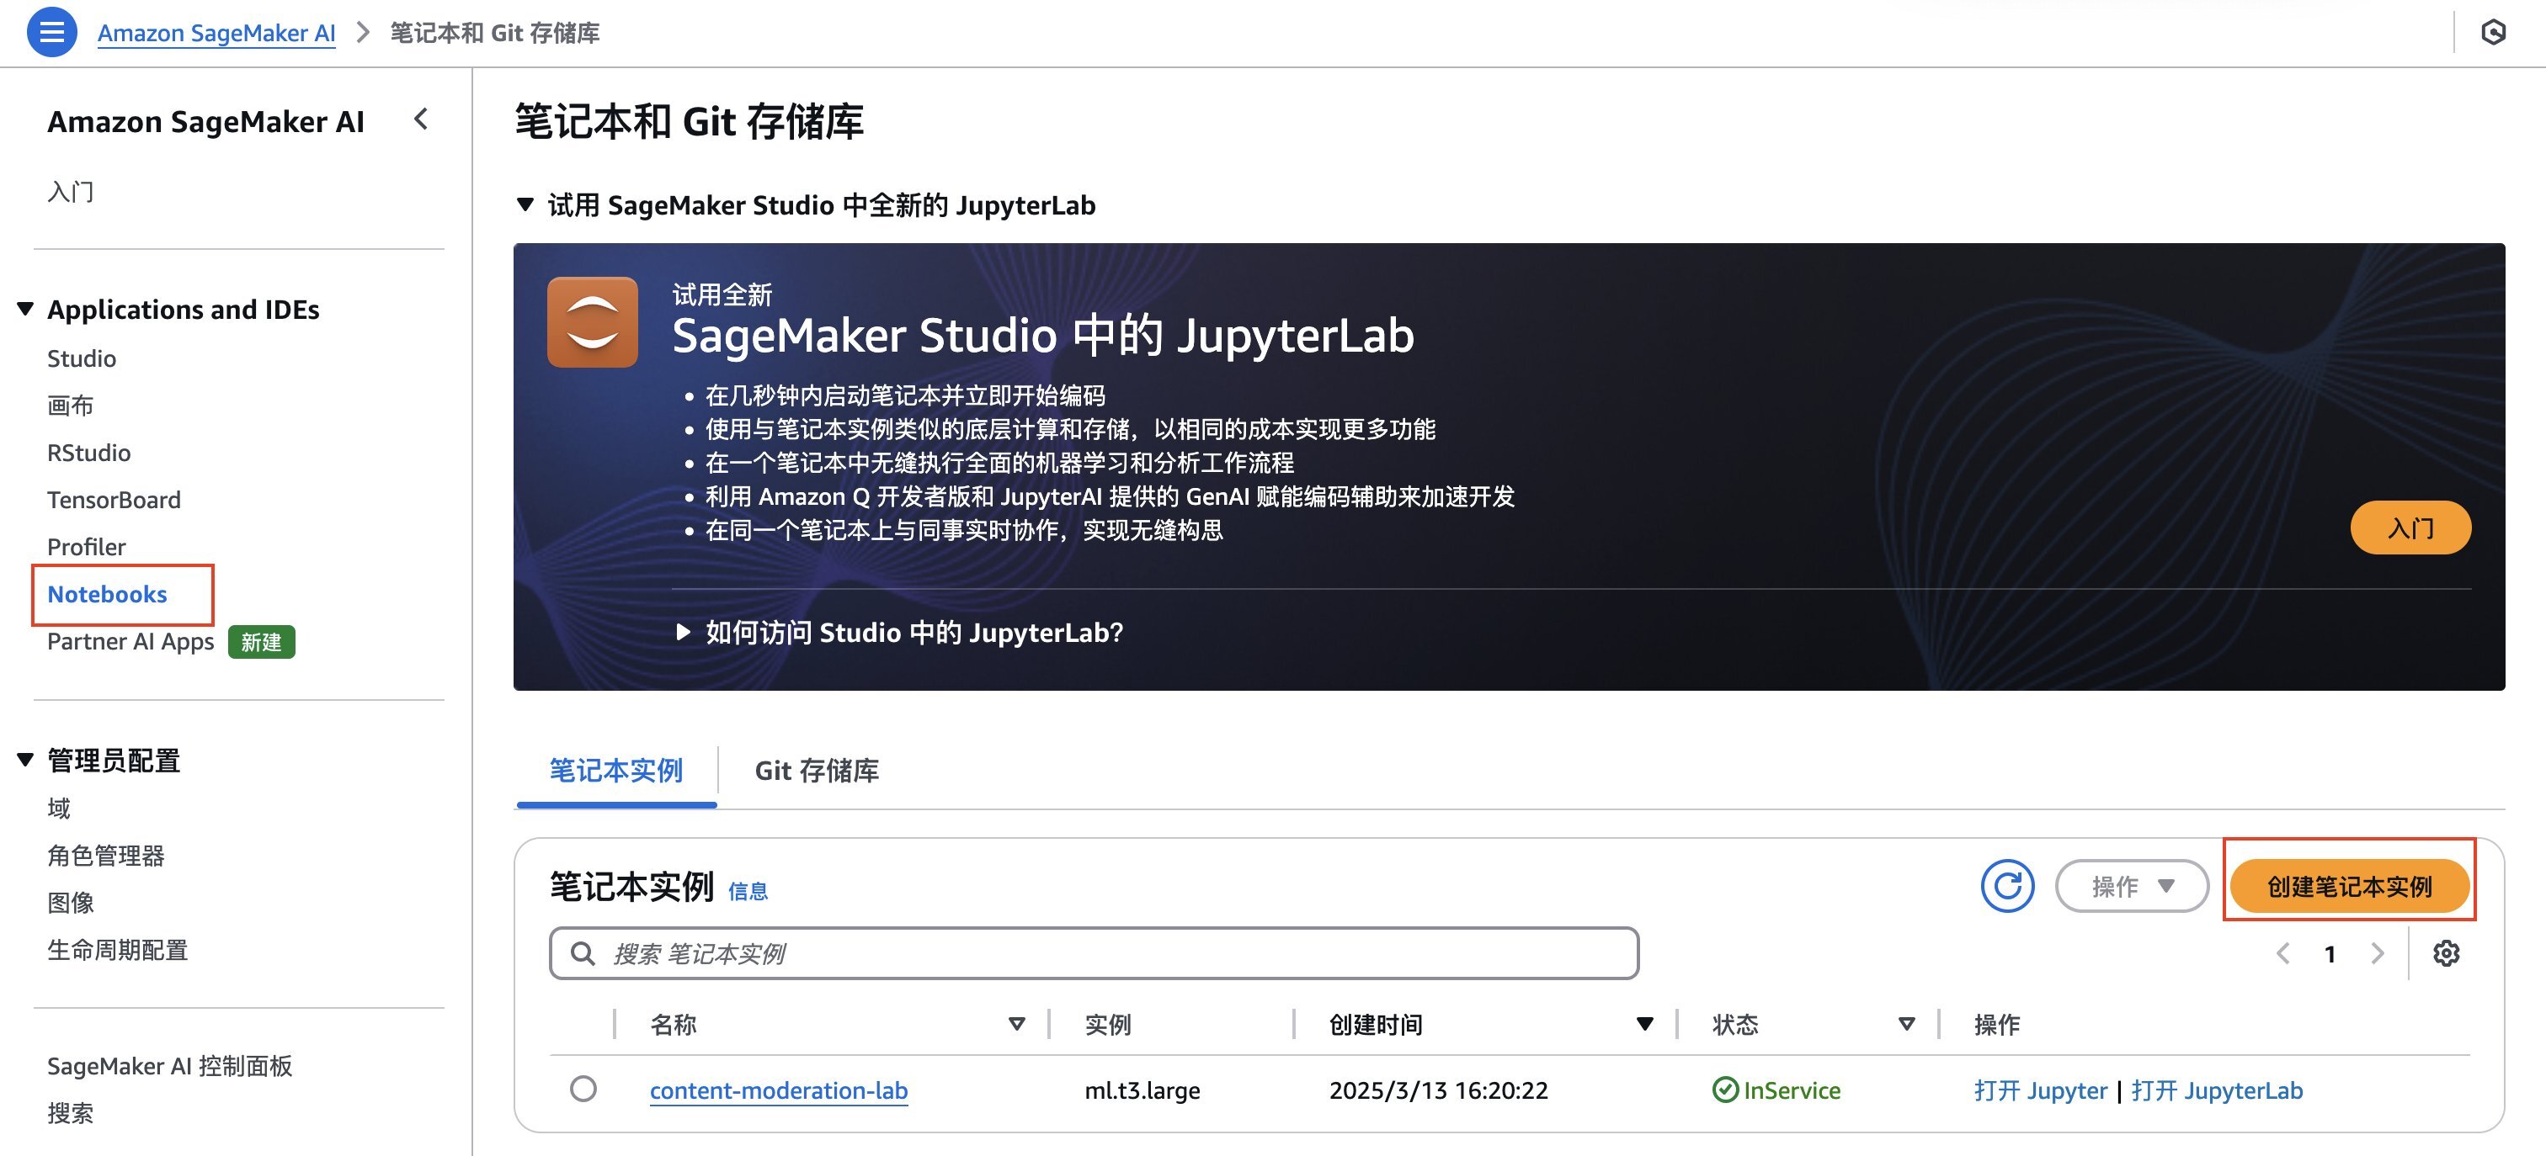
Task: Click the hexagon icon in top-right corner
Action: click(x=2493, y=33)
